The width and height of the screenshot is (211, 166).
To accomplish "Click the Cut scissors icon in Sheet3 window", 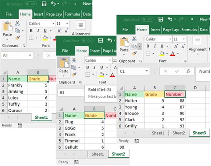I will point(134,39).
